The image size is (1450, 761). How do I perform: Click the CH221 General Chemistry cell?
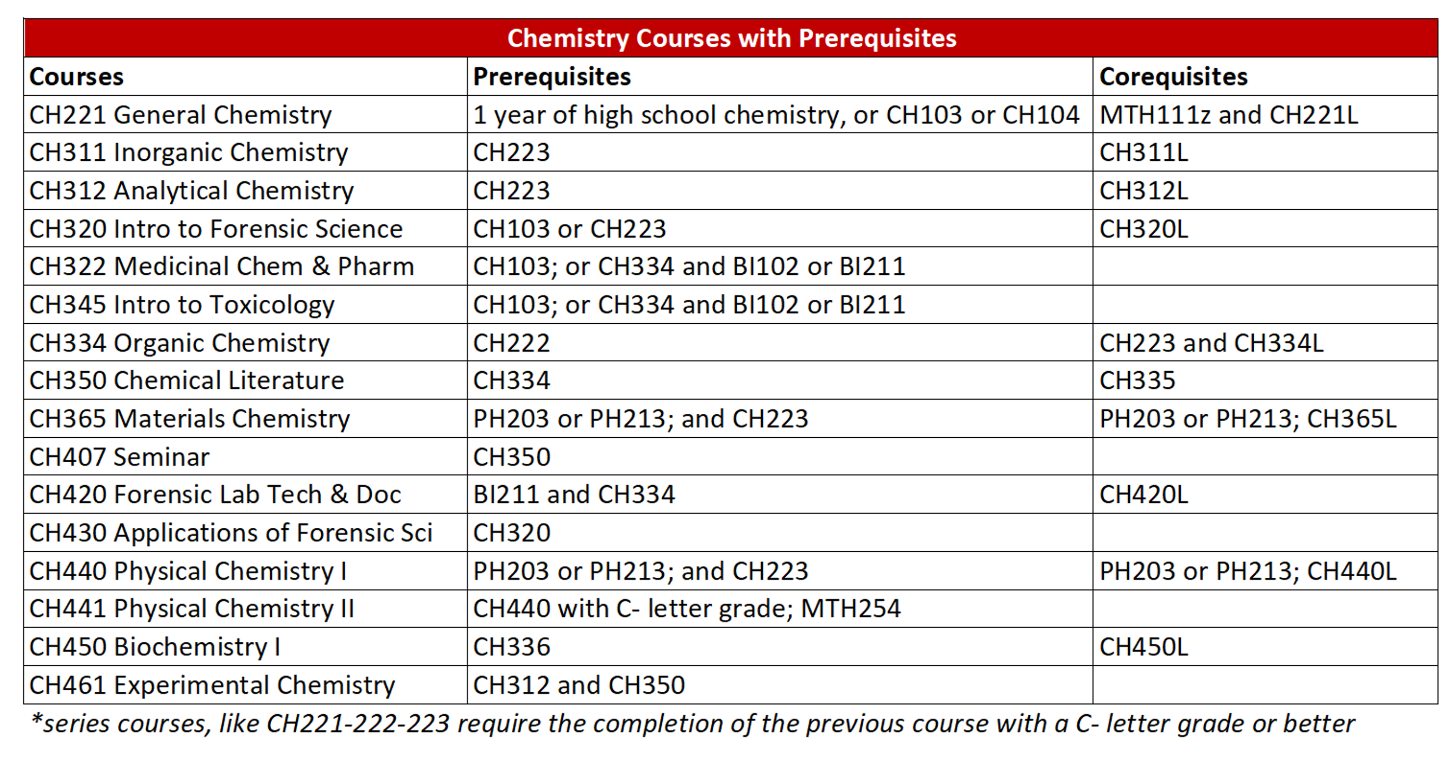click(x=181, y=115)
